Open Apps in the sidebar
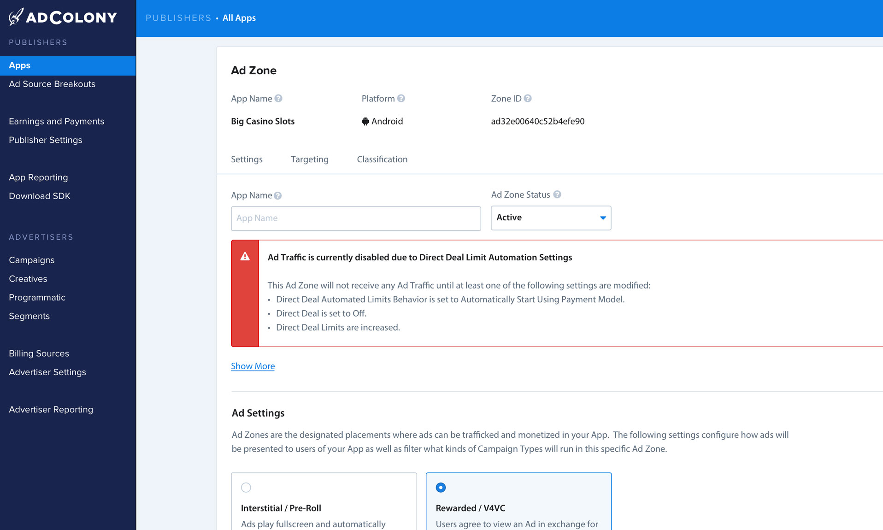This screenshot has width=883, height=530. pos(68,65)
